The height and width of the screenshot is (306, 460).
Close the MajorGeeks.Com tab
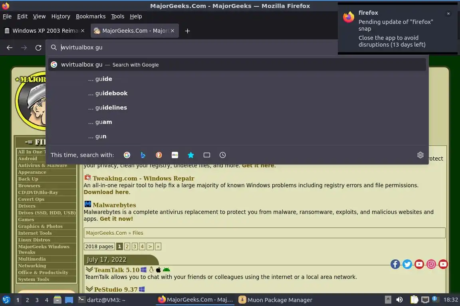click(x=172, y=31)
